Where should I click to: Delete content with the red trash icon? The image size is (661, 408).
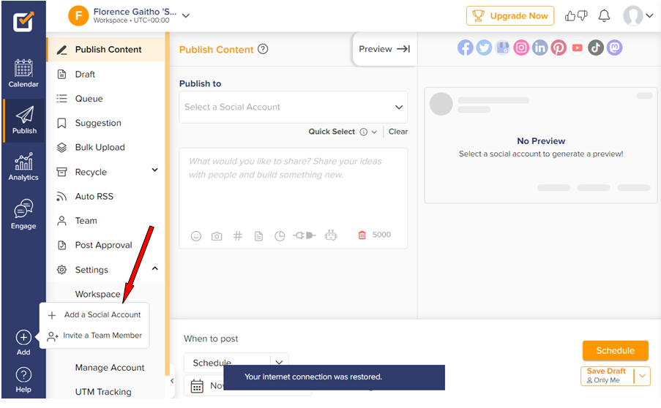tap(362, 235)
